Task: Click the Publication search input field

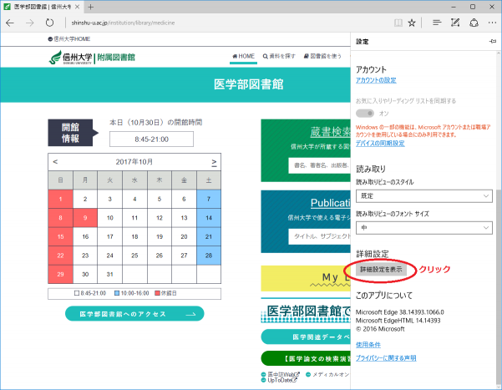Action: pyautogui.click(x=319, y=236)
